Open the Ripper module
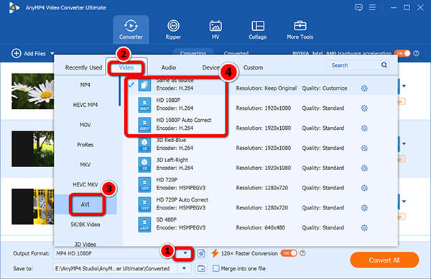 pos(173,29)
